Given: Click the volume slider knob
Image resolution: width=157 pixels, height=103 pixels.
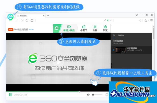Looking at the screenshot, I should click(x=93, y=95).
